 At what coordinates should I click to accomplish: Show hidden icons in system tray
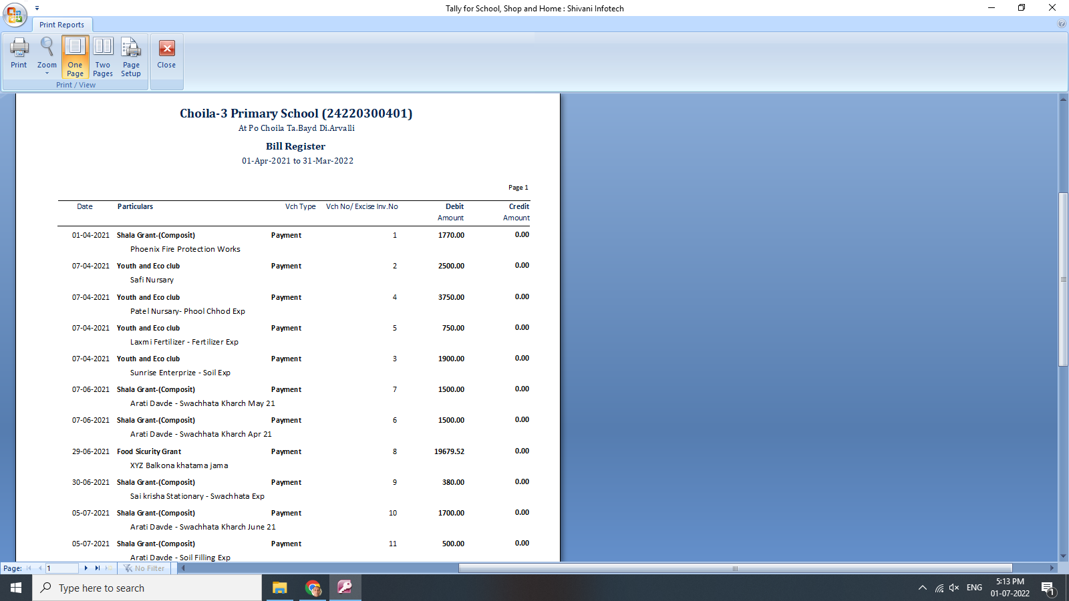[921, 588]
